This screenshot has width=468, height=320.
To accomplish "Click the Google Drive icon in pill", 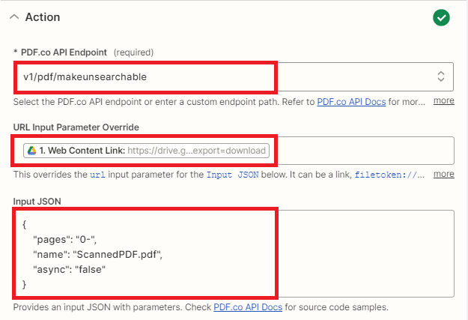I will point(32,151).
